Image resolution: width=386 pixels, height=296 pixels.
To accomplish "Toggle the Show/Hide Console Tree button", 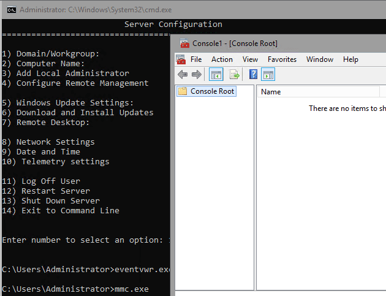I will [216, 75].
